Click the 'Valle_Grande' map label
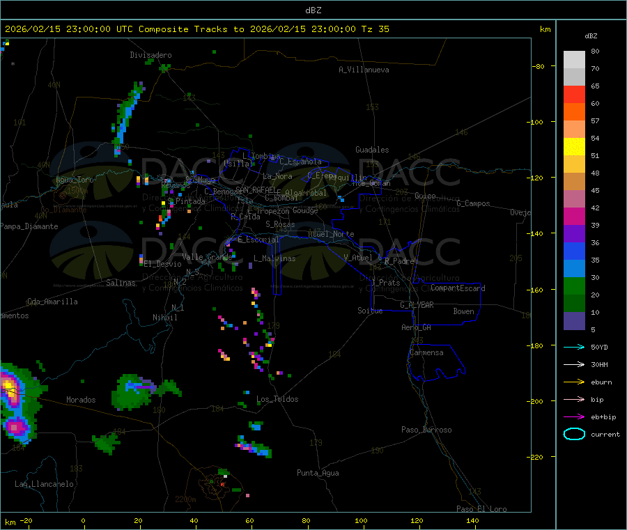627x530 pixels. coord(207,257)
